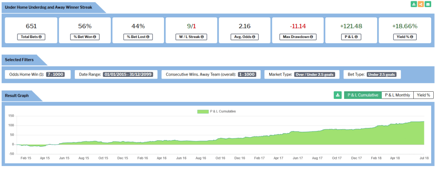
Task: Download the result graph with the green icon
Action: (x=338, y=95)
